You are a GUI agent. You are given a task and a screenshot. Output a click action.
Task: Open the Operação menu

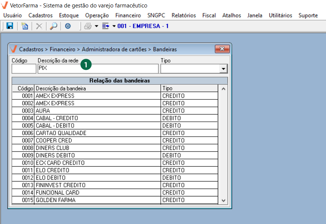97,15
